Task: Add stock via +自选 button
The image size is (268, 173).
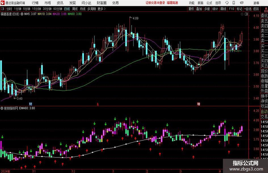Action: click(248, 9)
